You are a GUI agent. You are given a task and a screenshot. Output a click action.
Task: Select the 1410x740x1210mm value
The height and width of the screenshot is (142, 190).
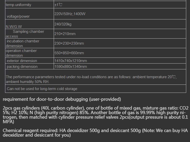(x=71, y=61)
